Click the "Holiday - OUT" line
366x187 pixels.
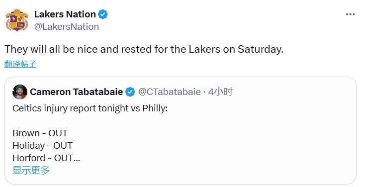point(42,145)
